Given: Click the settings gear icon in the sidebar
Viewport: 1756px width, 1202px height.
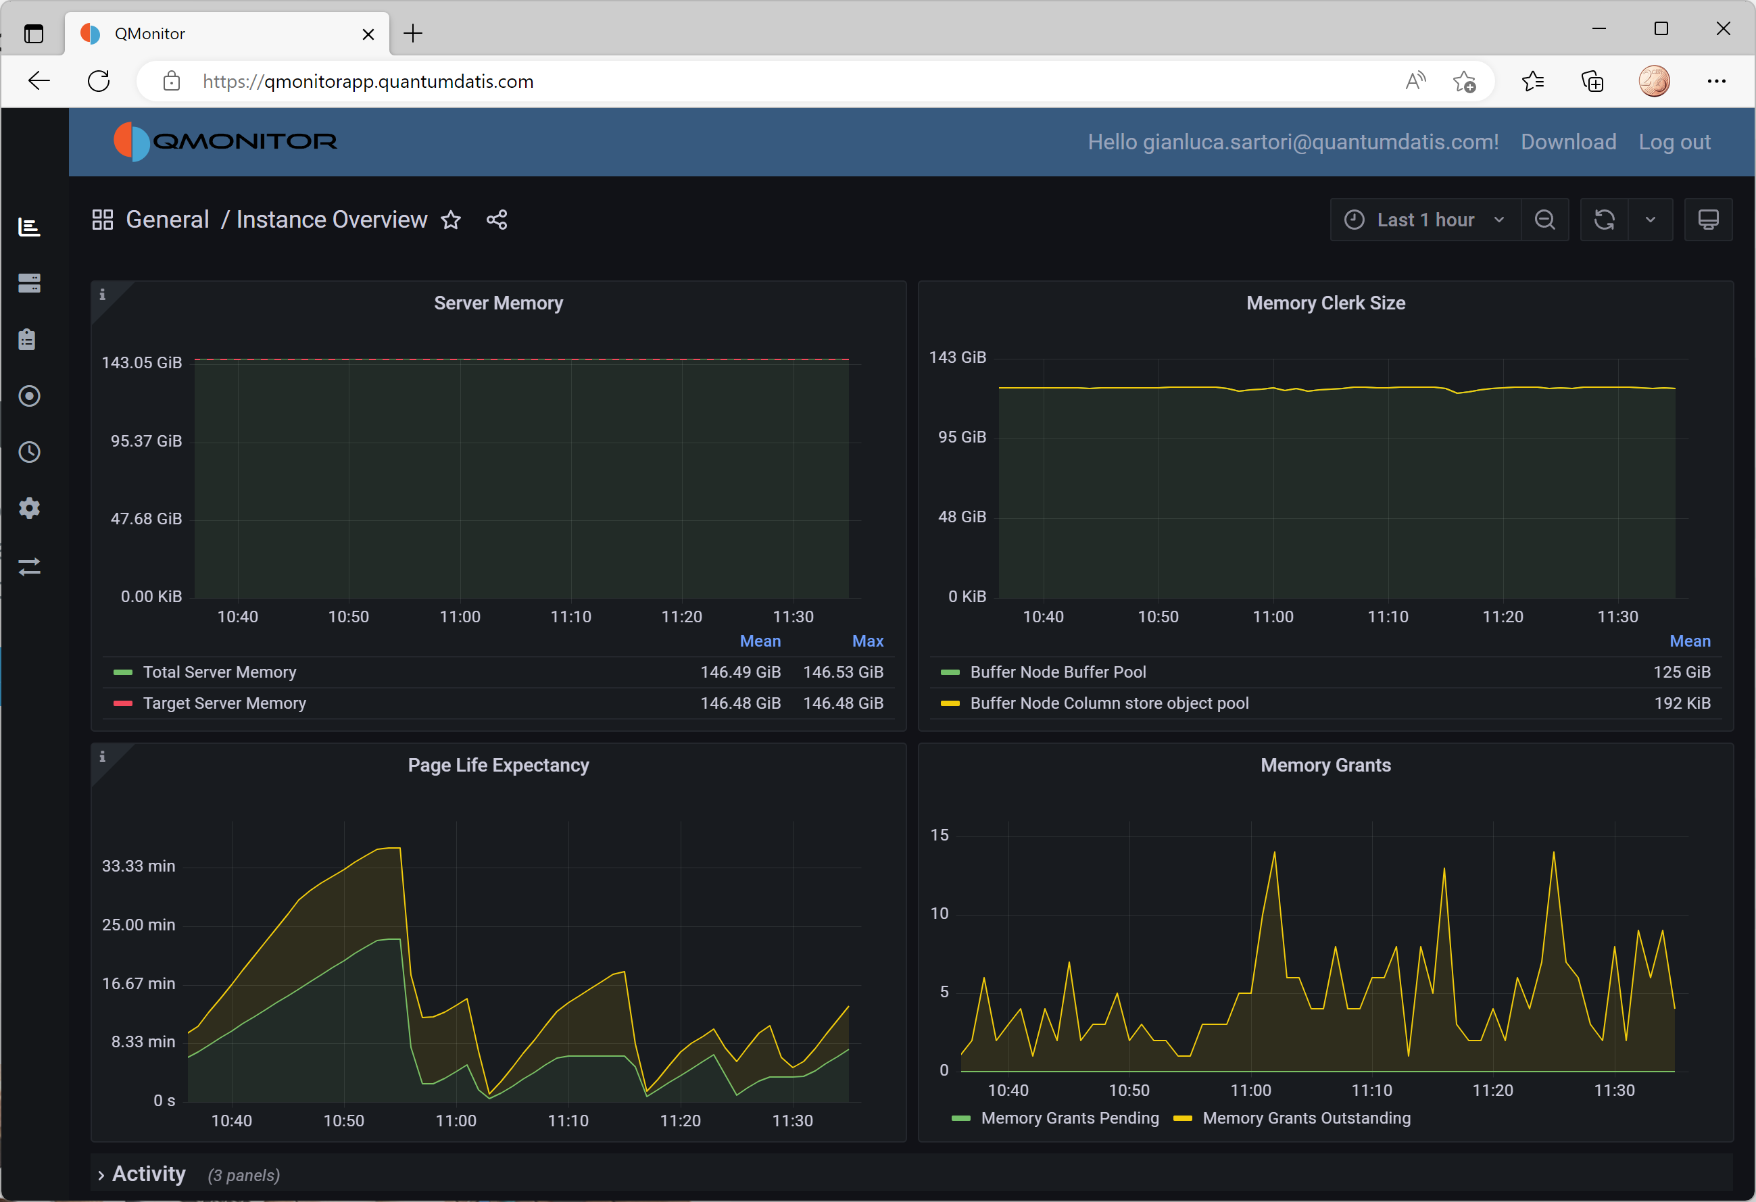Looking at the screenshot, I should coord(30,509).
